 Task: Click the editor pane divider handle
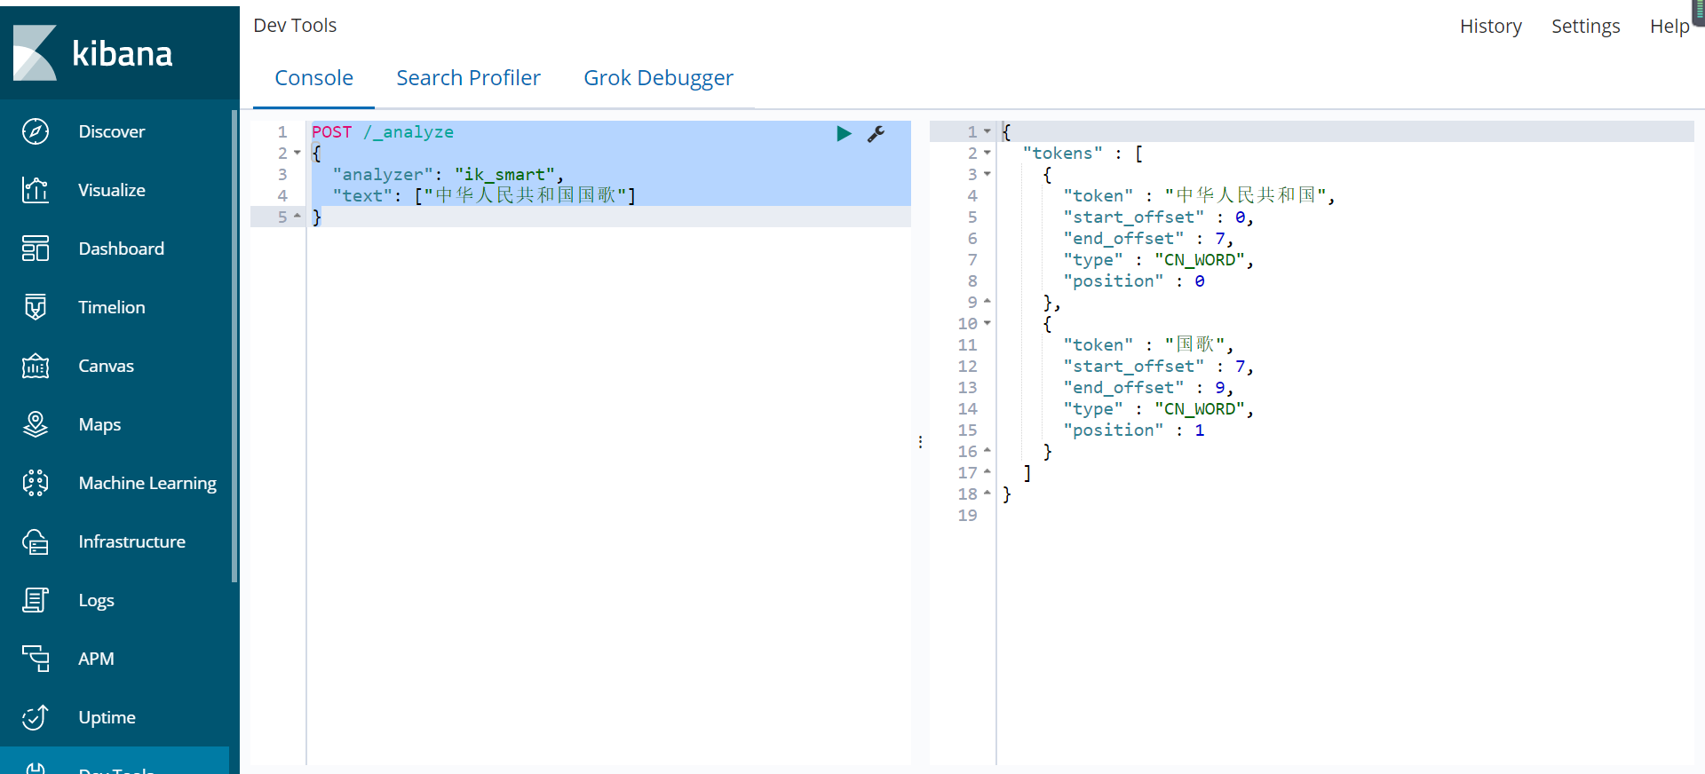click(920, 442)
